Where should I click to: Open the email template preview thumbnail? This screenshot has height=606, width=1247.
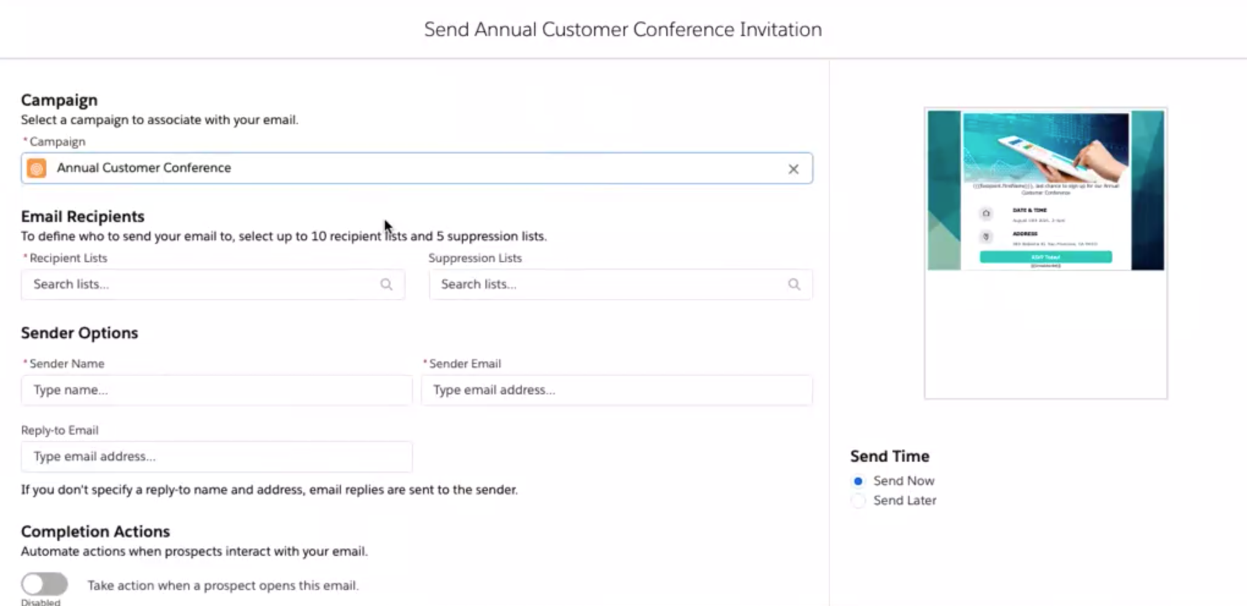1046,253
